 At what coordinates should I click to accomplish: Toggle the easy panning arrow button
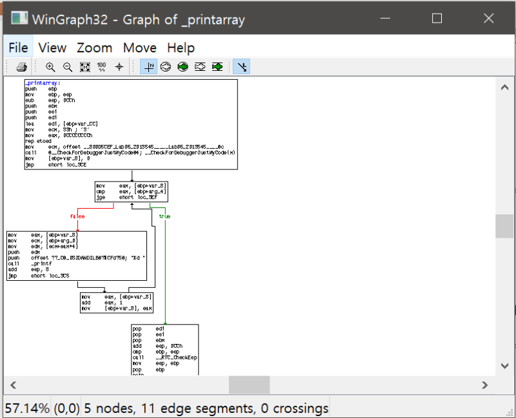coord(241,67)
